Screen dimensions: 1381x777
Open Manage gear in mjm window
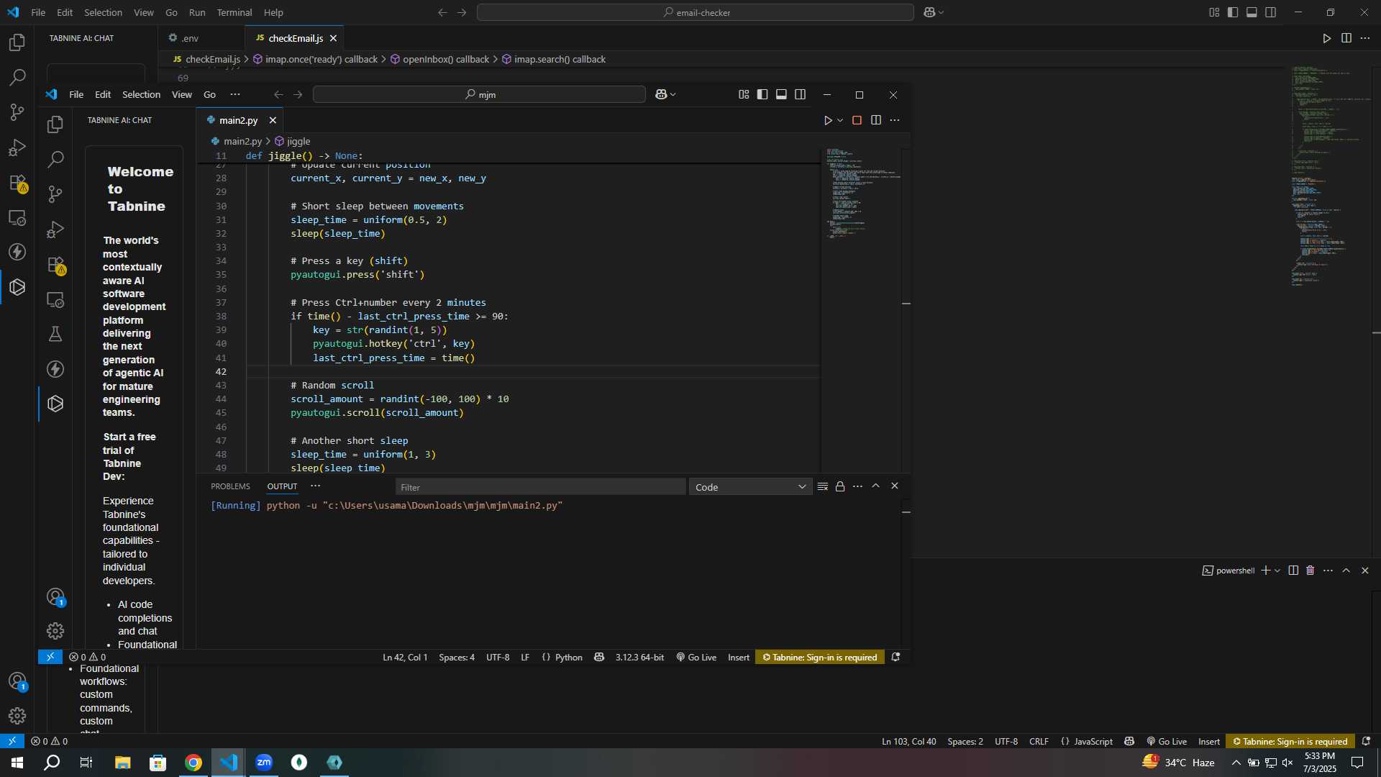pos(55,631)
